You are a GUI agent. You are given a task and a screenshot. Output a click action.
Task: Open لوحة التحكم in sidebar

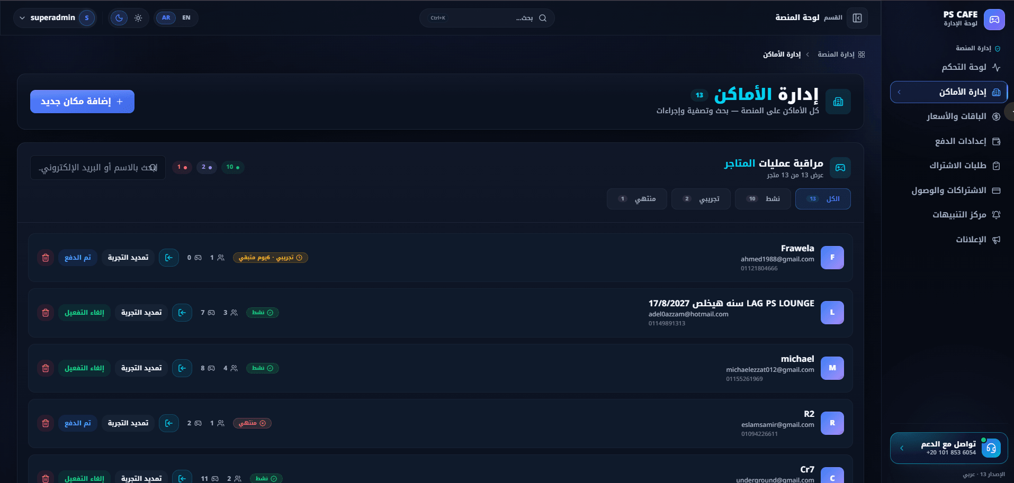coord(949,67)
